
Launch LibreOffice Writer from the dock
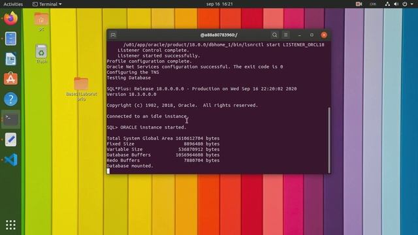pos(10,59)
